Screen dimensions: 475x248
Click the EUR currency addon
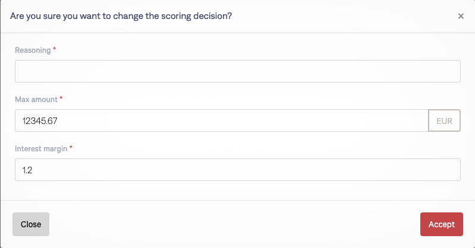444,120
